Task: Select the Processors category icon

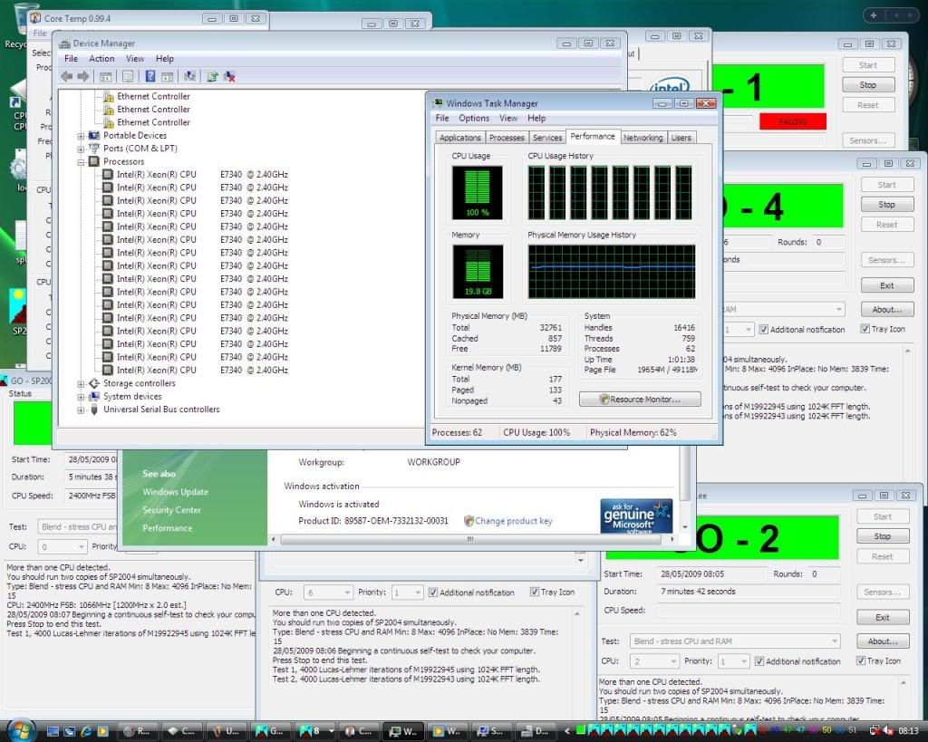Action: (x=94, y=161)
